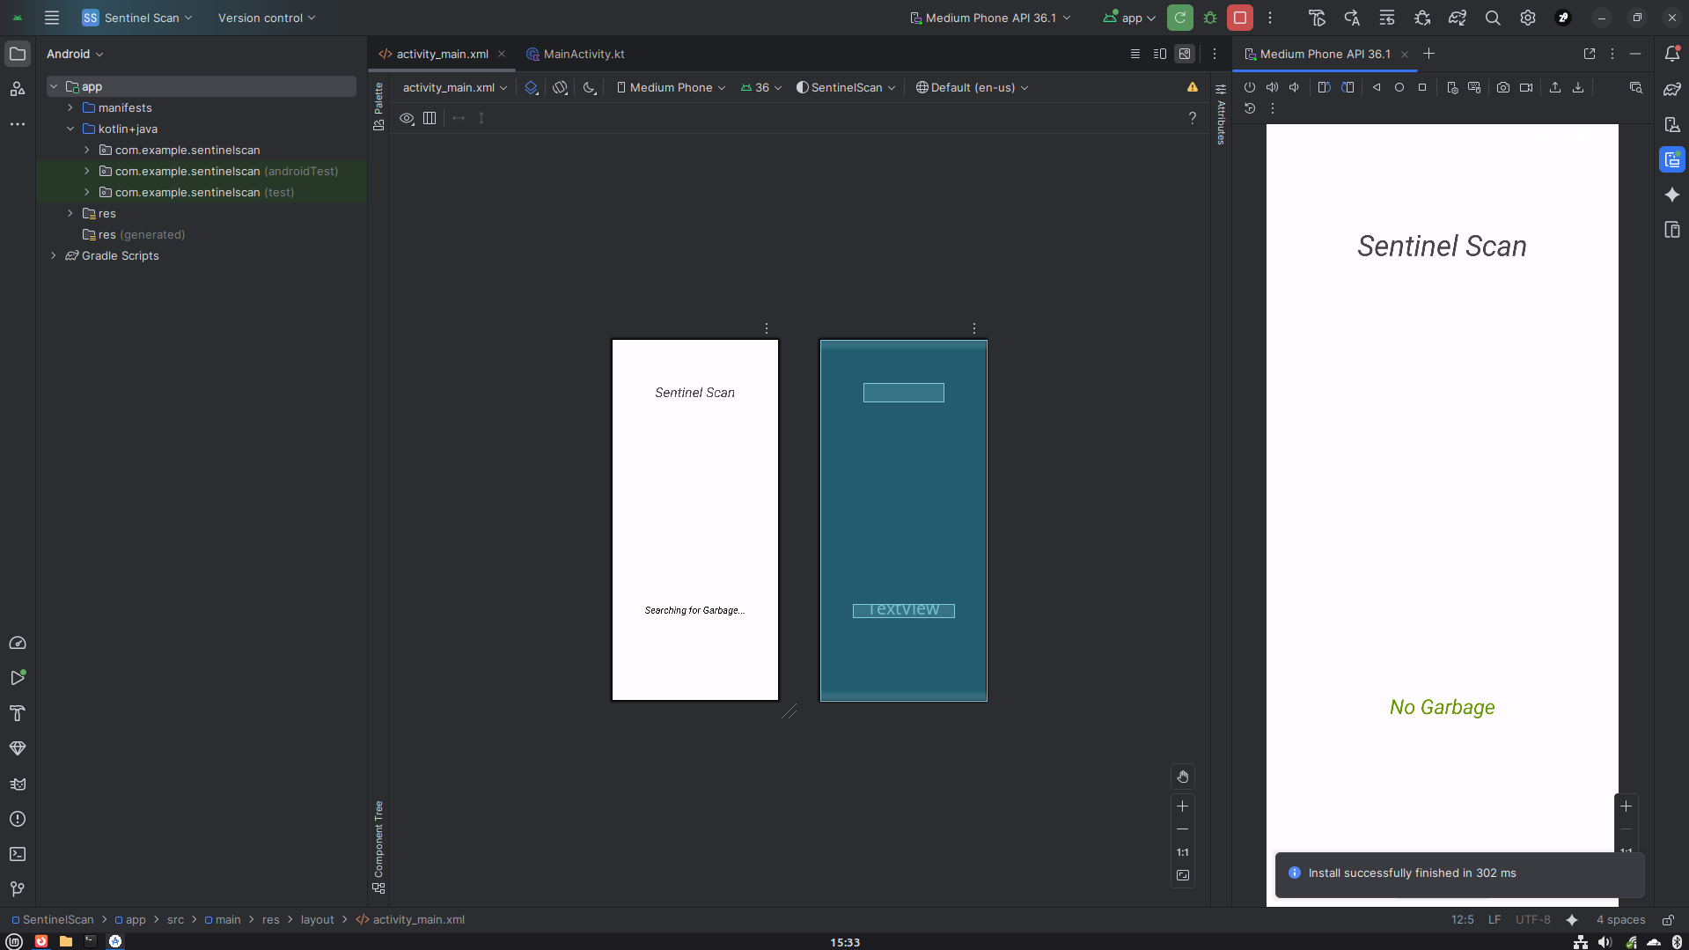Take an emulator screenshot with the camera icon
This screenshot has height=950, width=1689.
point(1503,87)
